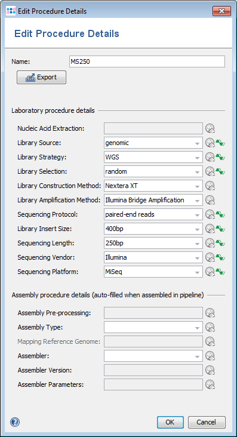237x437 pixels.
Task: Click the Export button
Action: [x=42, y=77]
